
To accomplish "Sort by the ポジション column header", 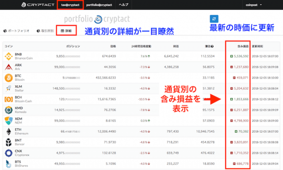I will tap(73, 46).
